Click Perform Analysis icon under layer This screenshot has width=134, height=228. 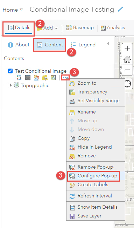pyautogui.click(x=53, y=78)
